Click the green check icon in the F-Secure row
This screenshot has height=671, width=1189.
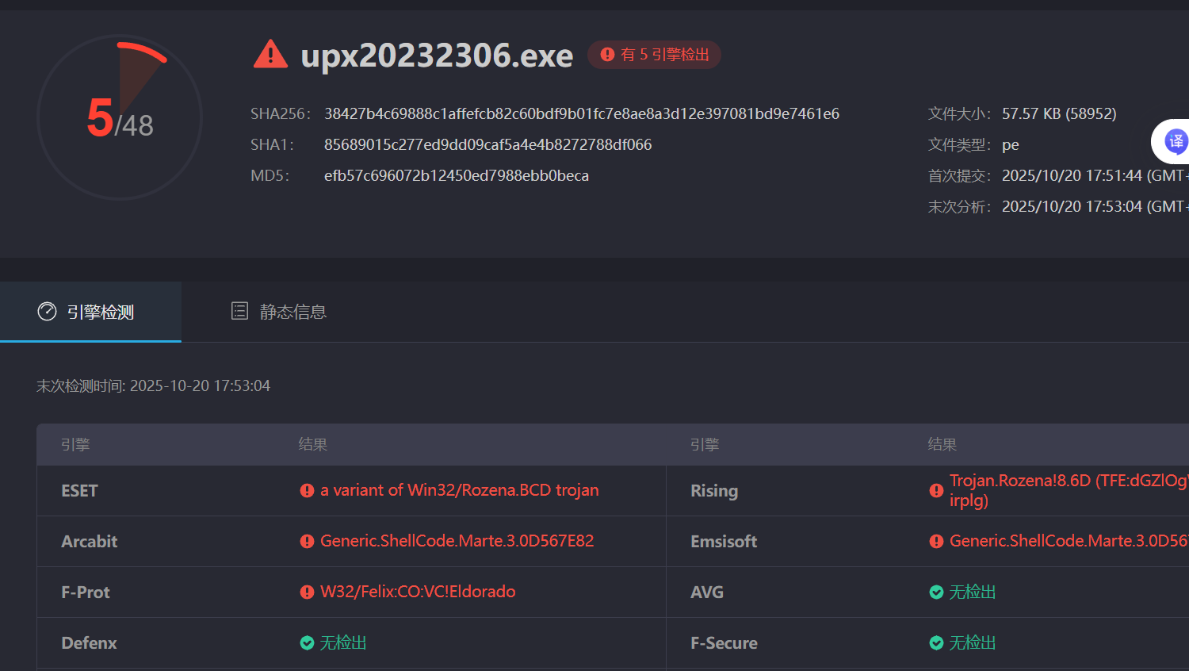(936, 643)
